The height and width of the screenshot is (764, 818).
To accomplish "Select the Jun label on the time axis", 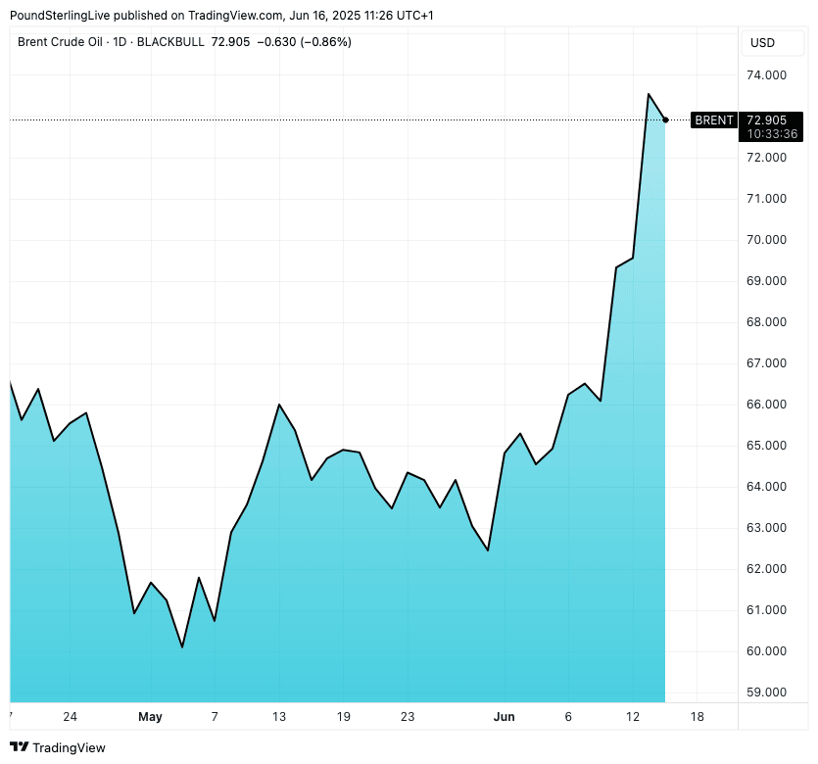I will (x=504, y=717).
